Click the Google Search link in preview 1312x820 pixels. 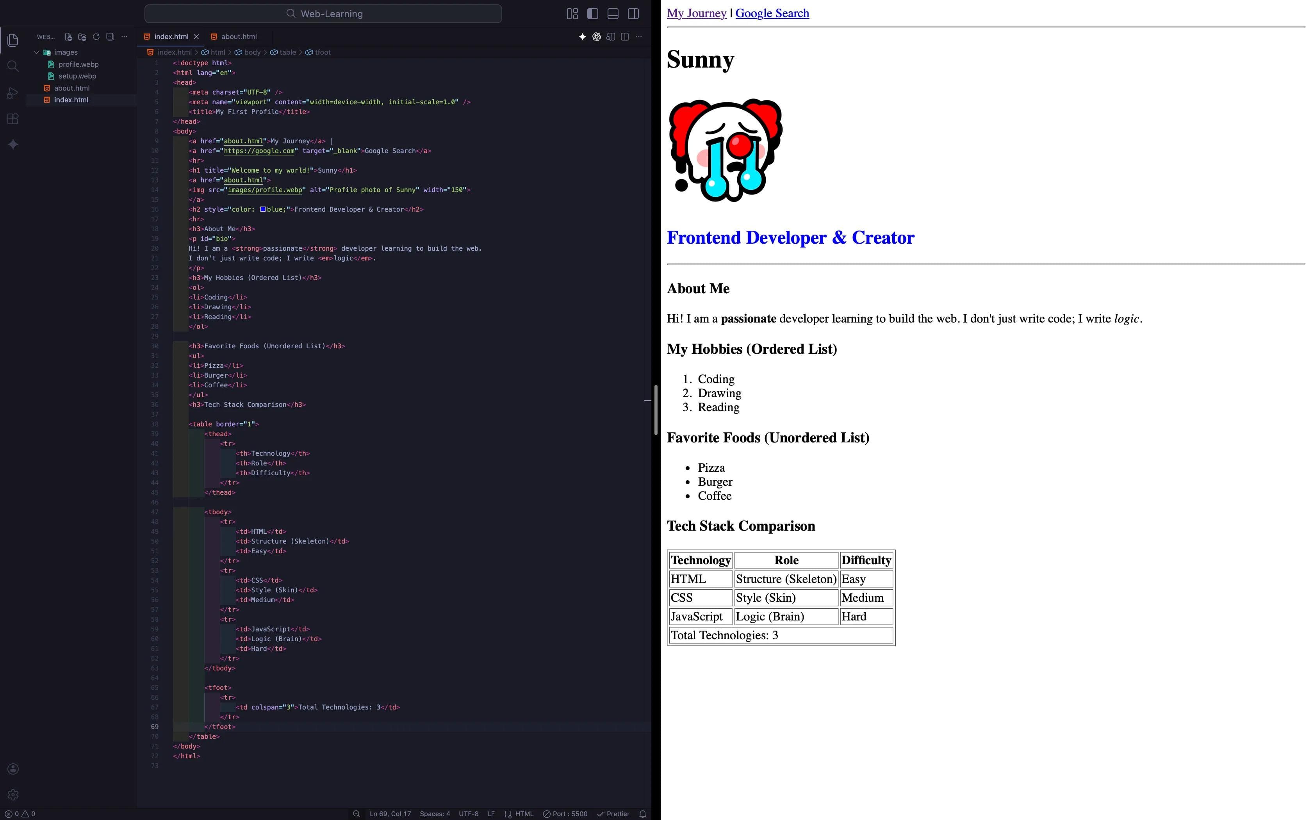pyautogui.click(x=772, y=14)
